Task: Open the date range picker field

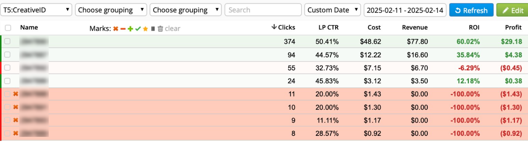Action: click(x=405, y=10)
